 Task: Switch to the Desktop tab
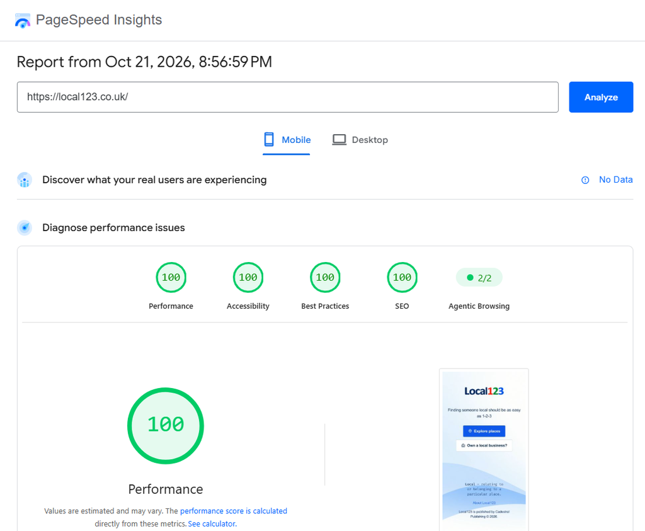tap(360, 140)
